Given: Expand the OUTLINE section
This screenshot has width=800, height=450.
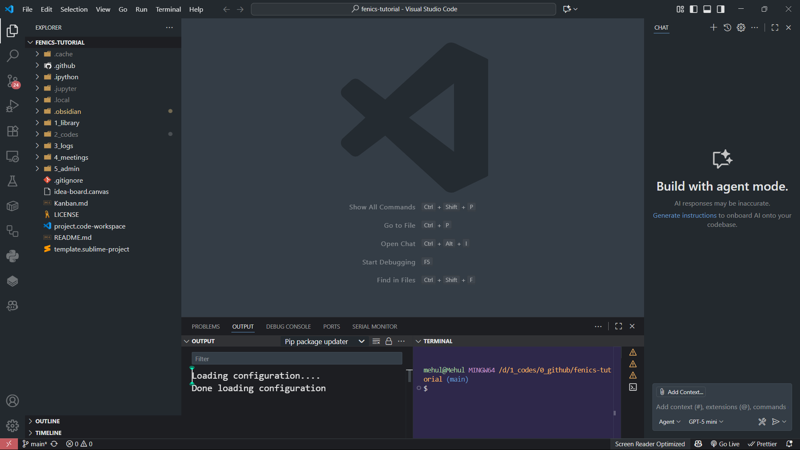Looking at the screenshot, I should click(103, 421).
